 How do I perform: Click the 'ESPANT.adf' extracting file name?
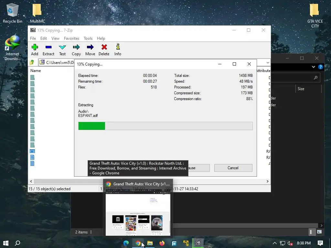click(88, 116)
